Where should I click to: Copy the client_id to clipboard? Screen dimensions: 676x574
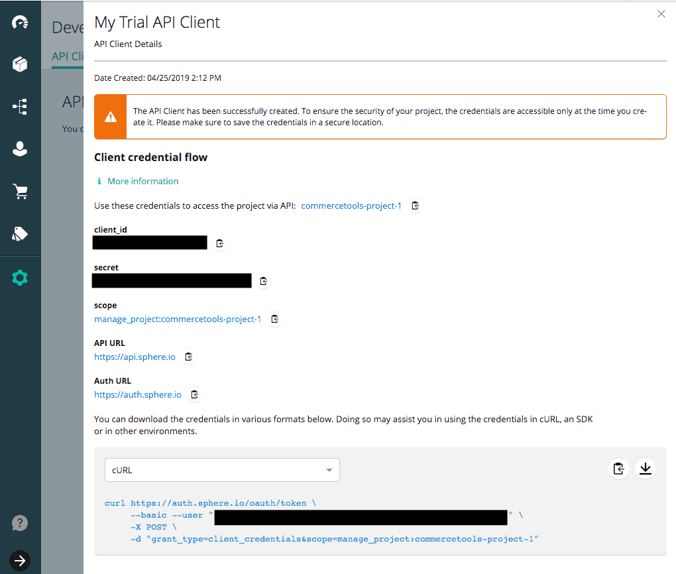pos(220,243)
